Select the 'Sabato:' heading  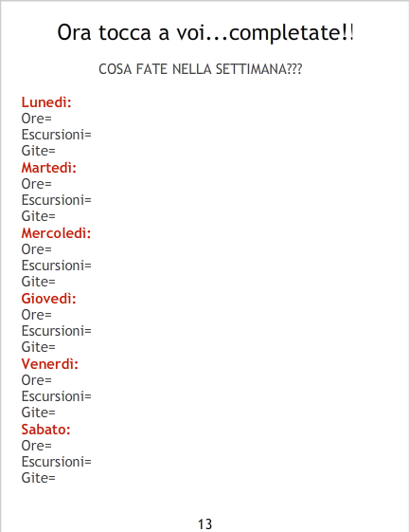pyautogui.click(x=46, y=430)
